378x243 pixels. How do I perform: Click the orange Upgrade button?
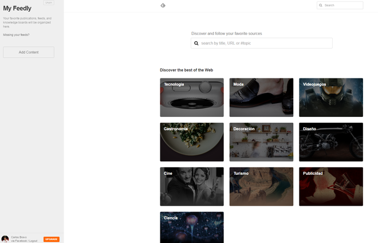[52, 239]
